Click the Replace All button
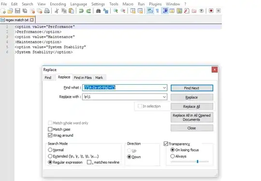The width and height of the screenshot is (261, 181). [x=192, y=106]
